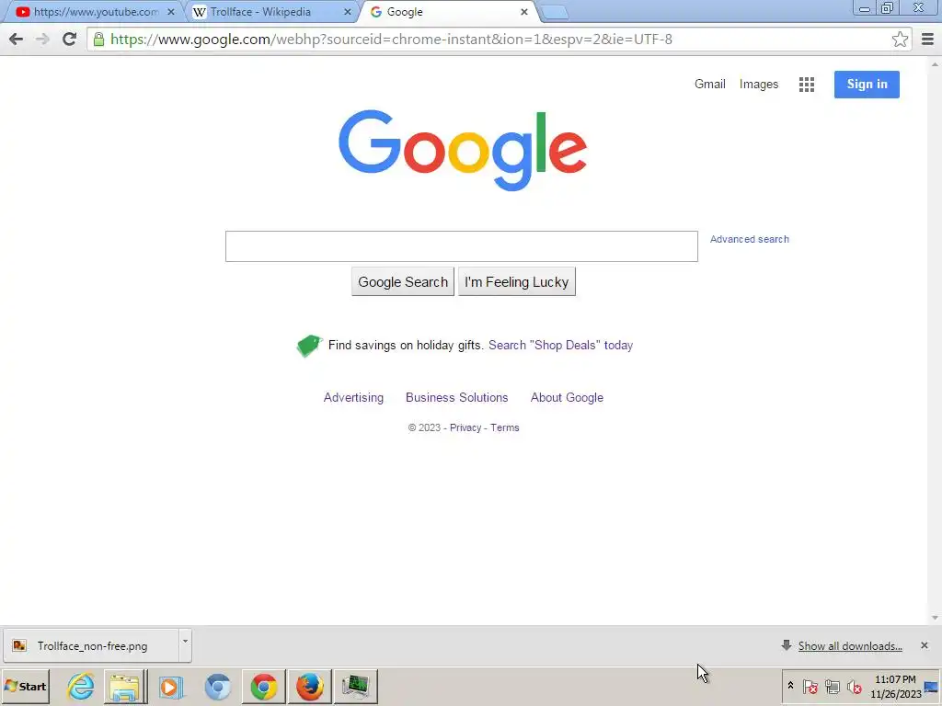
Task: Open the monitor application on taskbar
Action: click(356, 686)
